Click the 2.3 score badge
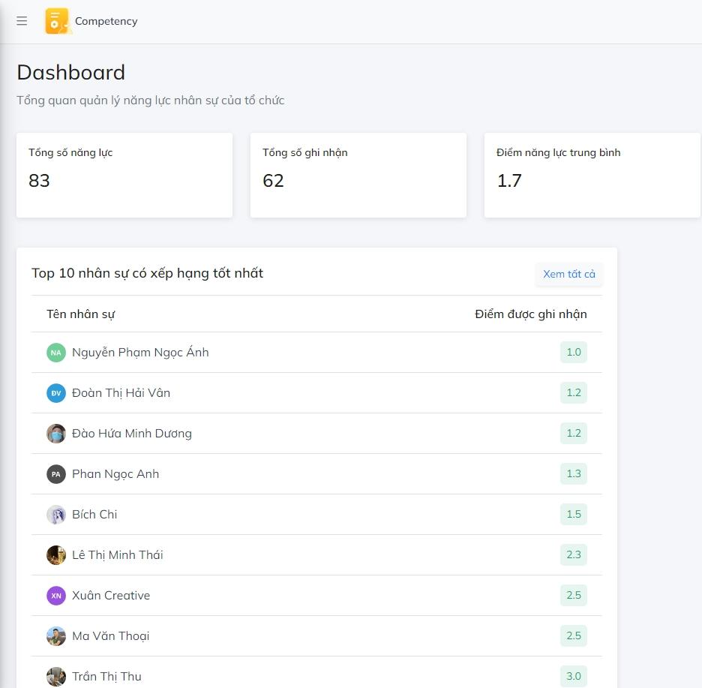This screenshot has width=702, height=688. click(x=573, y=555)
